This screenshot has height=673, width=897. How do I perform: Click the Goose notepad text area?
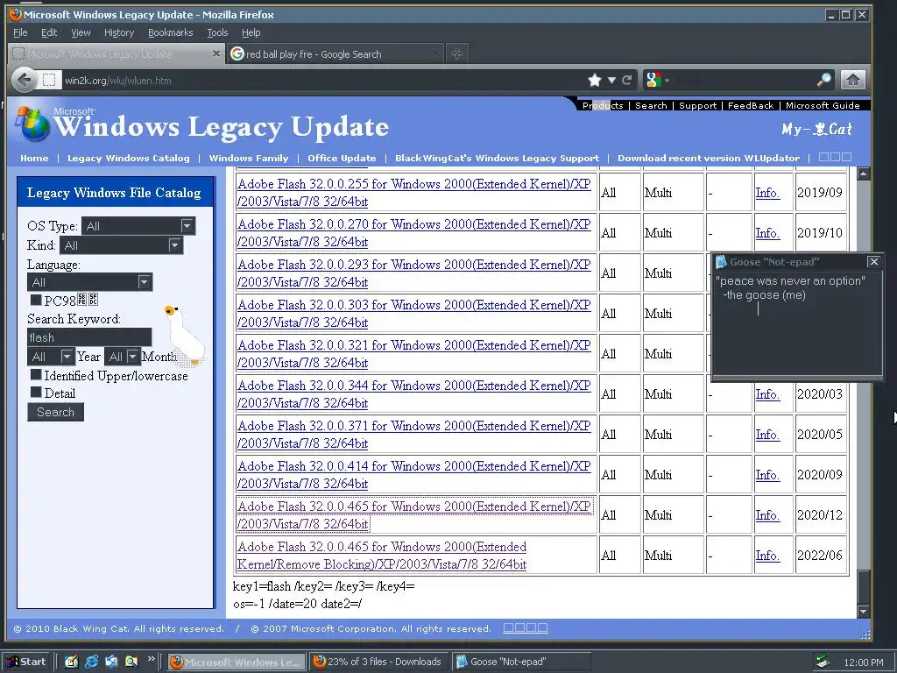click(x=796, y=323)
